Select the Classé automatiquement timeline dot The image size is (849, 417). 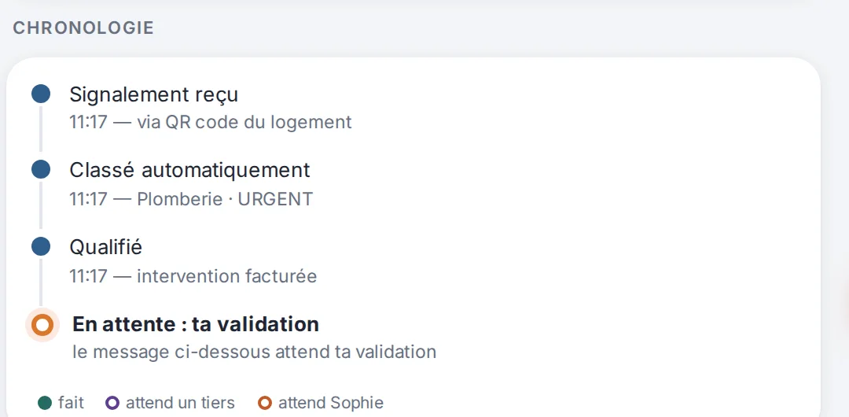point(41,170)
